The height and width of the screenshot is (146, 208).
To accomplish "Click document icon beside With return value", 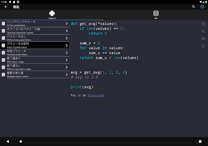I will [3, 60].
